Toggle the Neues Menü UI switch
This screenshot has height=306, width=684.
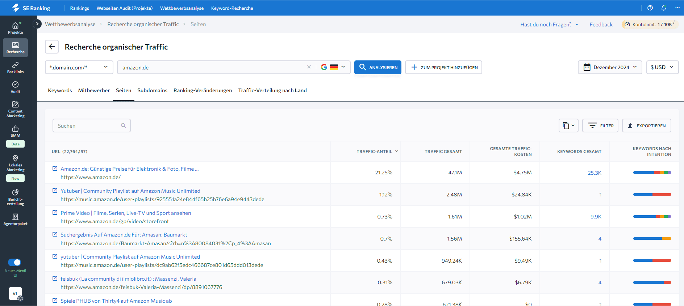pos(14,262)
